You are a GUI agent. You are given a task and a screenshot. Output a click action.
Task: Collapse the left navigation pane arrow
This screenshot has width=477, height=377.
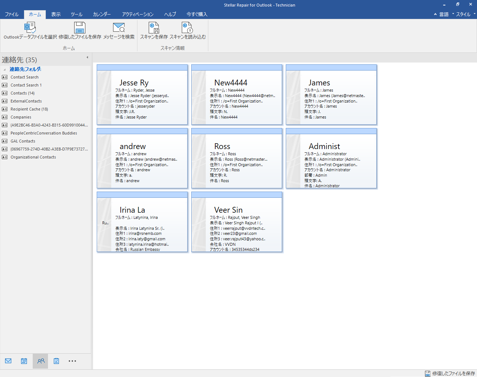[87, 57]
